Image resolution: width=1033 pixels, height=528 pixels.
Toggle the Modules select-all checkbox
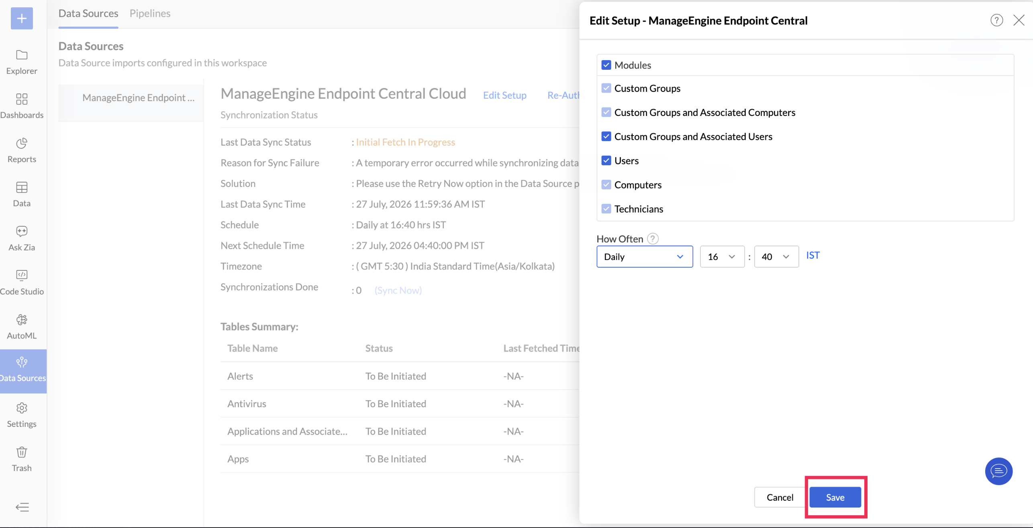(x=606, y=65)
